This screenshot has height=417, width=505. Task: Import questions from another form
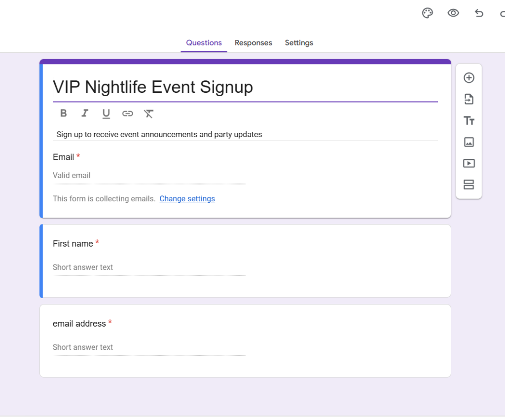[469, 99]
